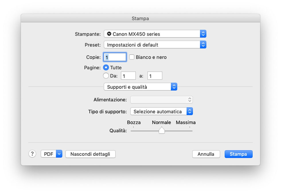Open the PDF menu button
Screen dimensions: 281x193
tap(48, 154)
